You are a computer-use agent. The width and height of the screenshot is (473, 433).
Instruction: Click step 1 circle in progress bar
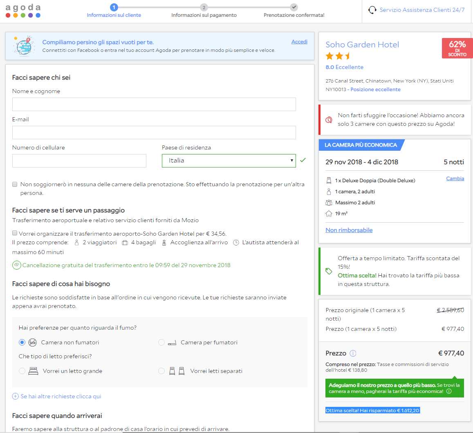[x=114, y=7]
